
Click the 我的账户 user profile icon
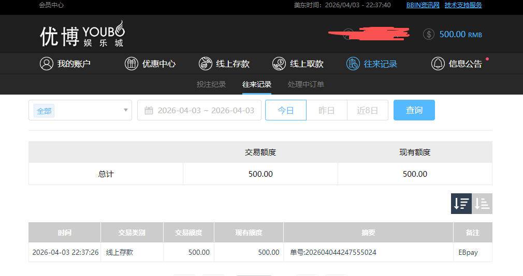[x=47, y=64]
